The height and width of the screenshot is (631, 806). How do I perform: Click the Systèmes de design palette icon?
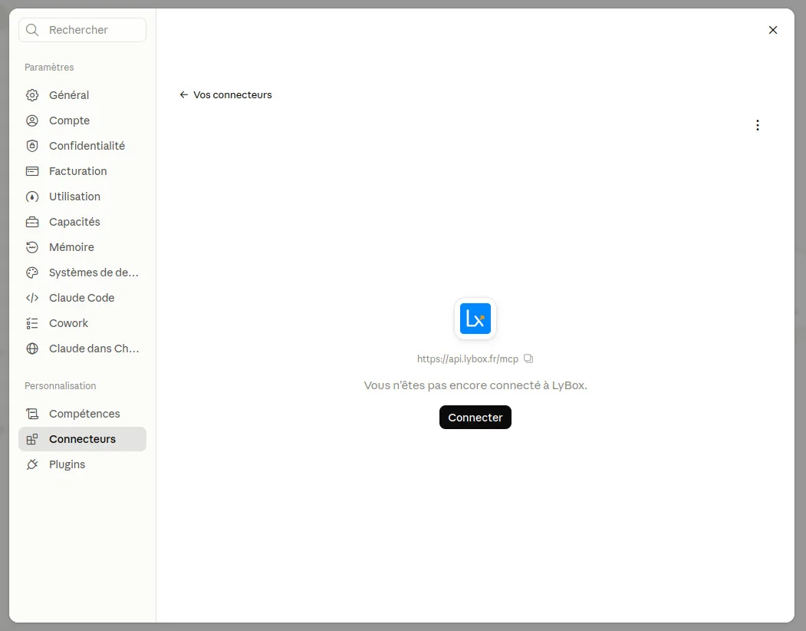(32, 273)
